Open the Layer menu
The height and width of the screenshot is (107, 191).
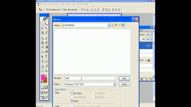click(x=57, y=4)
